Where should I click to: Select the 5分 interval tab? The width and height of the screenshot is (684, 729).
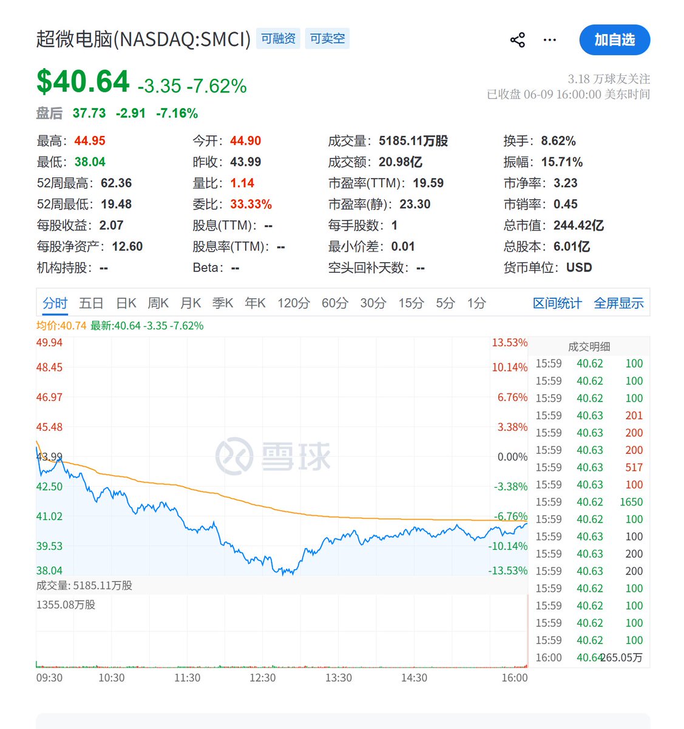pos(445,303)
